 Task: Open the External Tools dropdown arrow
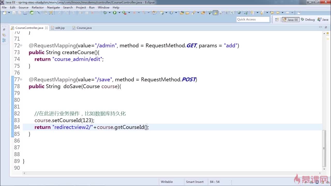point(129,13)
